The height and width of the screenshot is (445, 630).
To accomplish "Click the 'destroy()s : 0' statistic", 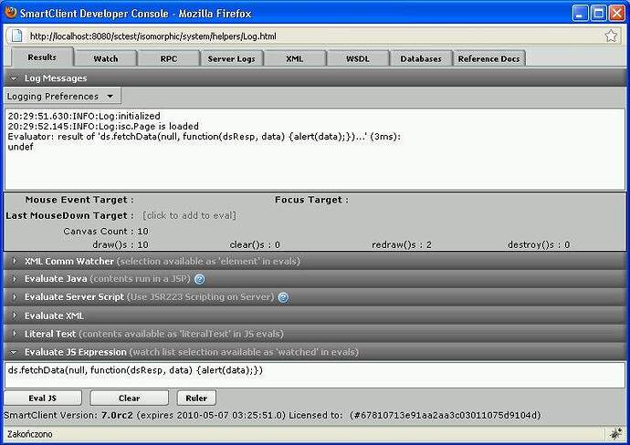I will click(539, 244).
